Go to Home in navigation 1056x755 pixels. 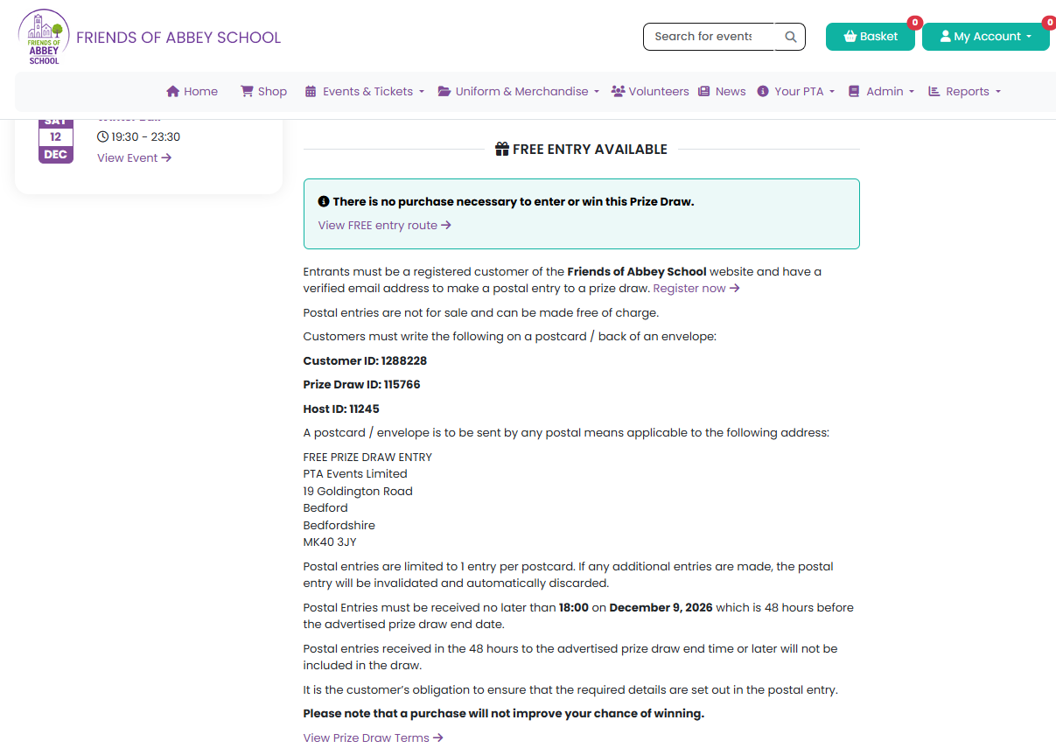(192, 91)
